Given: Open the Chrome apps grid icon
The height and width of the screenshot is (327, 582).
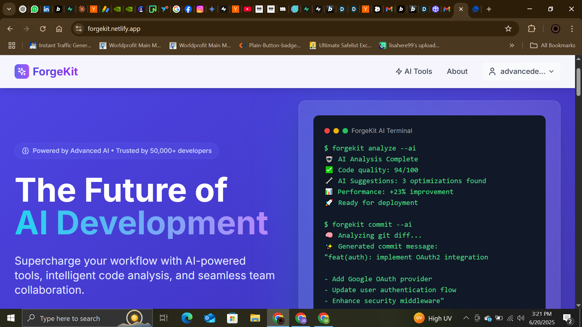Looking at the screenshot, I should [x=12, y=45].
